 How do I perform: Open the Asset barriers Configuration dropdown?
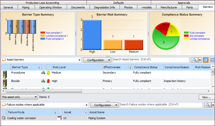[x=109, y=60]
